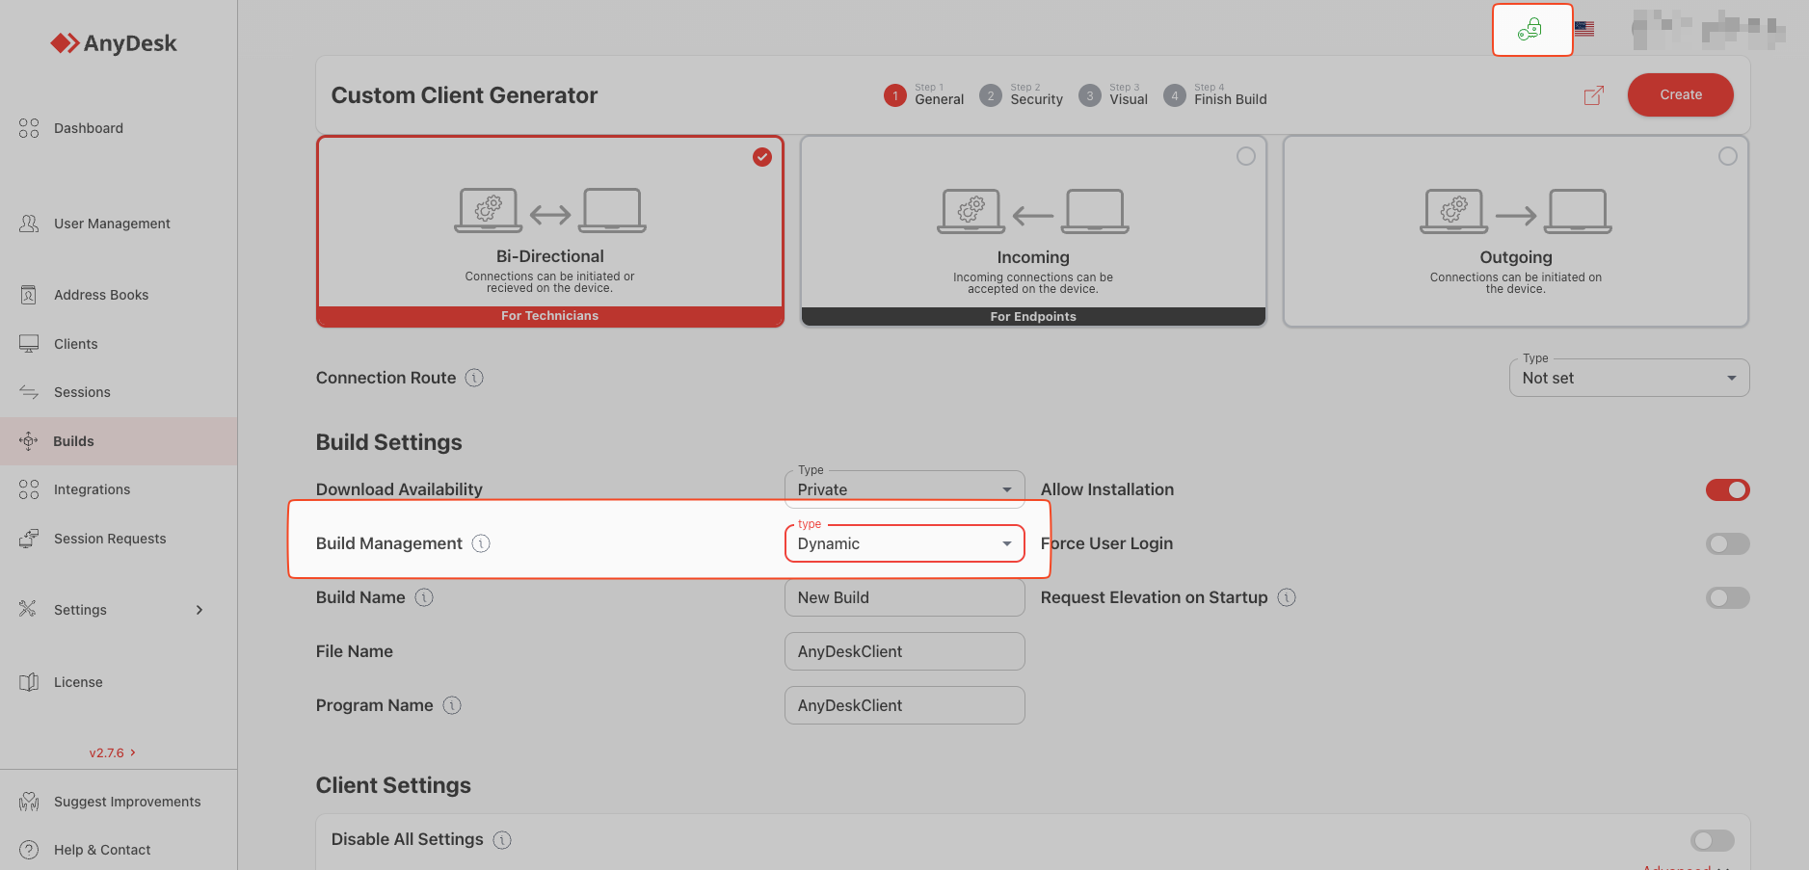Image resolution: width=1809 pixels, height=870 pixels.
Task: Enable the Force User Login toggle
Action: click(x=1727, y=543)
